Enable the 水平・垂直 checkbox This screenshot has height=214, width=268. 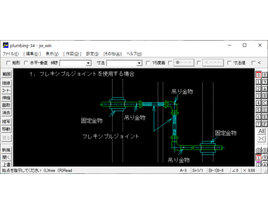click(26, 63)
